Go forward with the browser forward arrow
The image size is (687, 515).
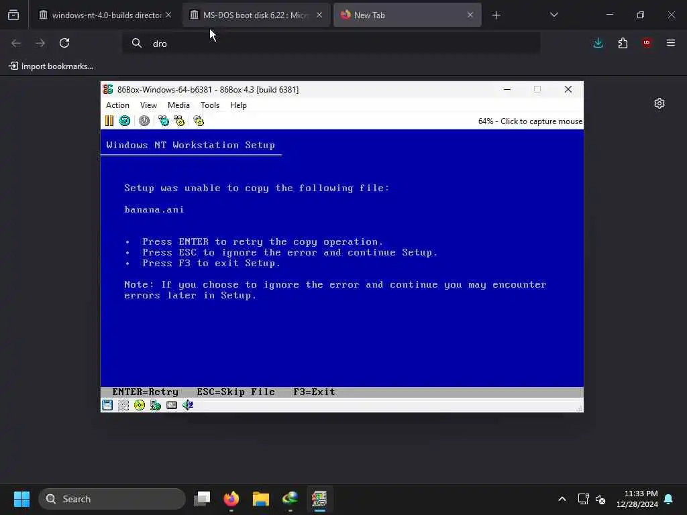[x=40, y=43]
